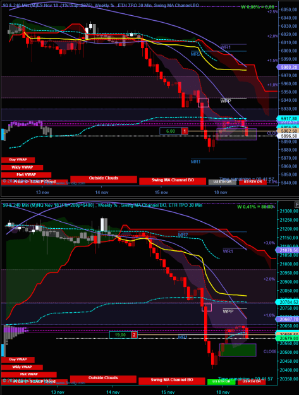Click W 0,41% = 85,00 readout, NQ chart
299x395 pixels.
[x=255, y=207]
